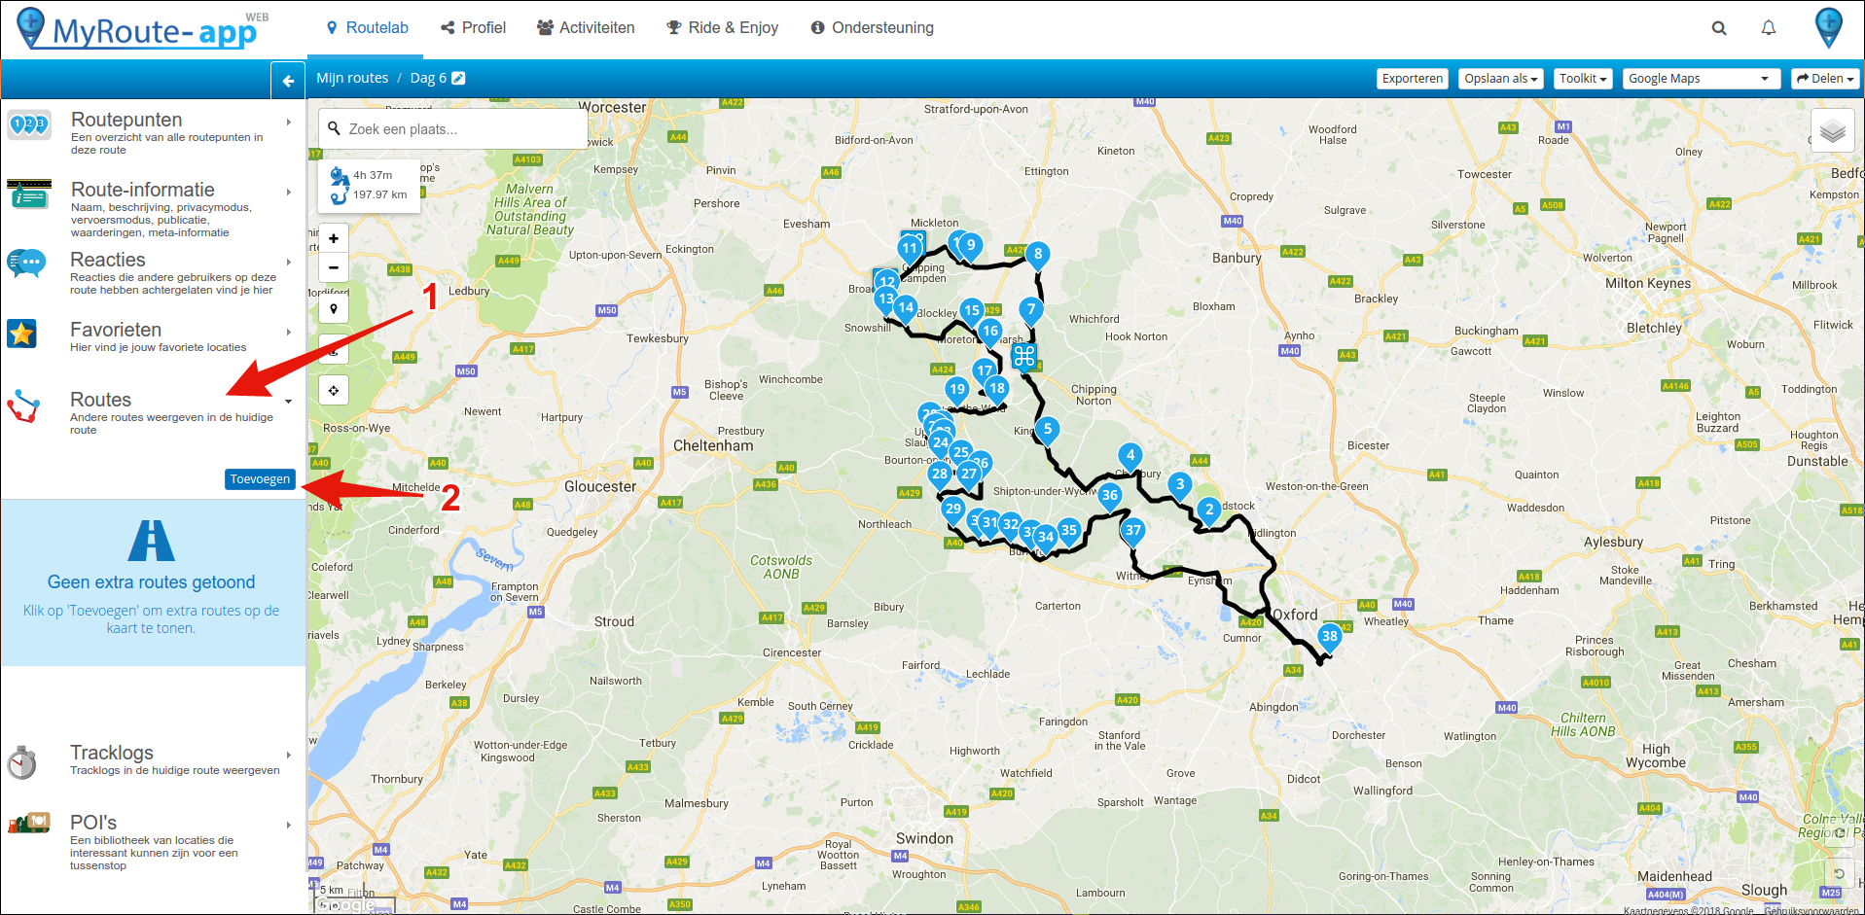Click the Google logo on the map
Image resolution: width=1865 pixels, height=915 pixels.
click(345, 905)
